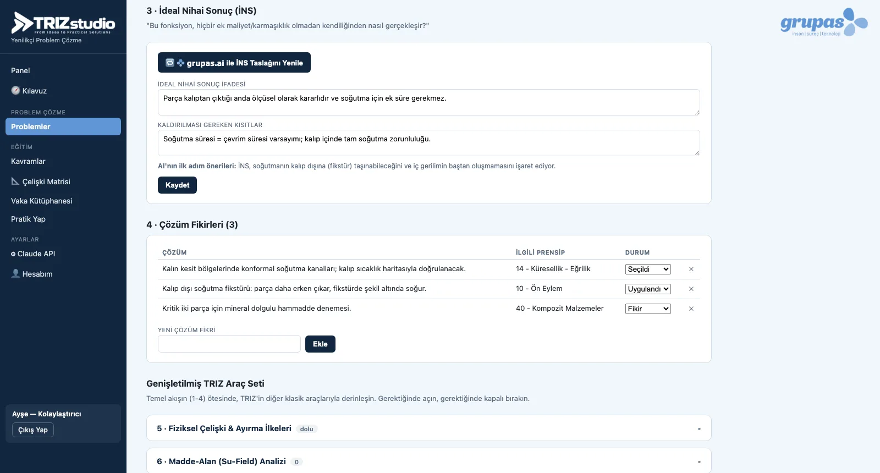Click grupas.ai ile İNS Taslağını Yenile button

click(234, 63)
